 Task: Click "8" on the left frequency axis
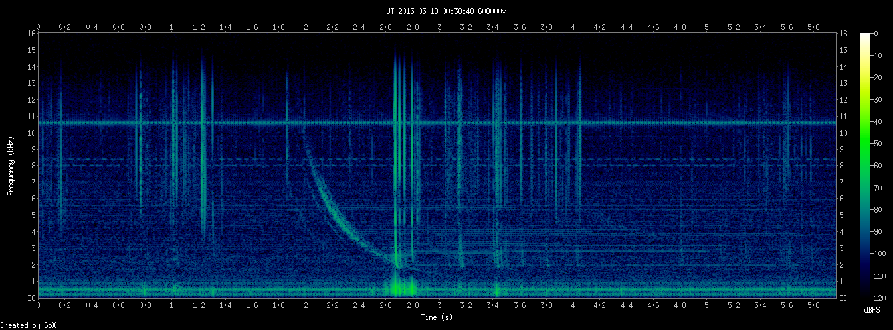tap(33, 166)
